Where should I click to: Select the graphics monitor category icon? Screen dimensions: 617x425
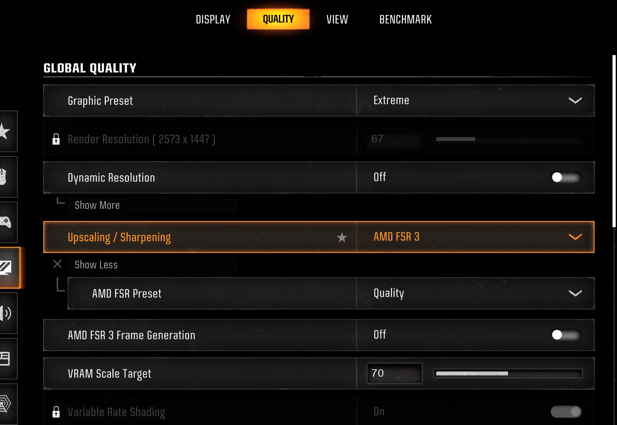[x=6, y=267]
